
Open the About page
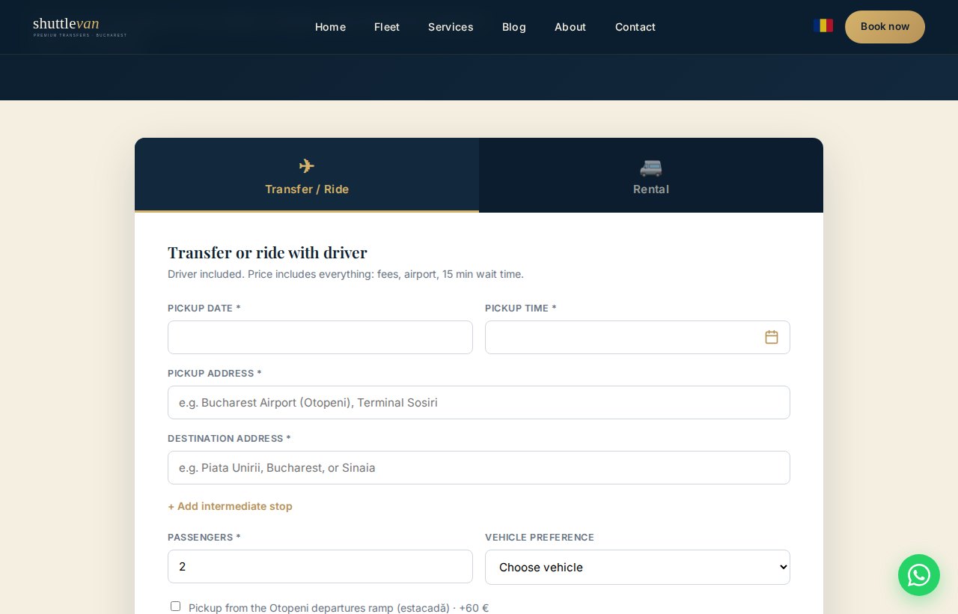tap(570, 27)
